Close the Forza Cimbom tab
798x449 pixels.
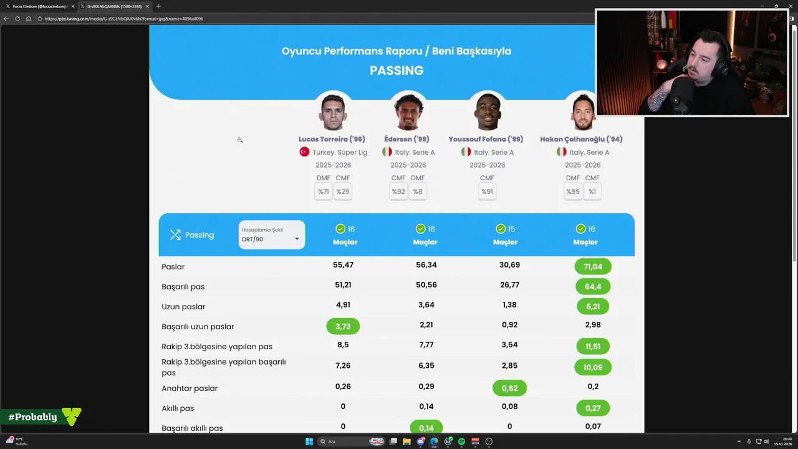click(72, 6)
